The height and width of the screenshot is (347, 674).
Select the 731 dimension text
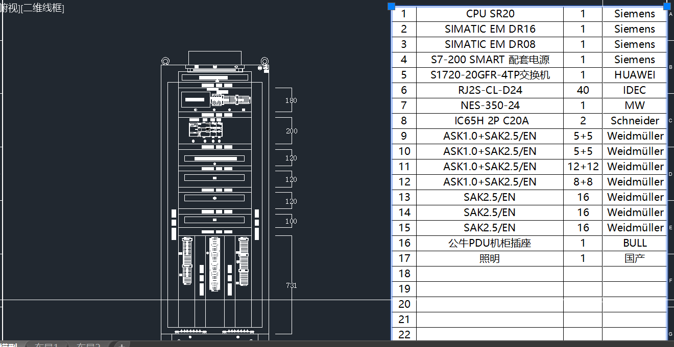[291, 285]
